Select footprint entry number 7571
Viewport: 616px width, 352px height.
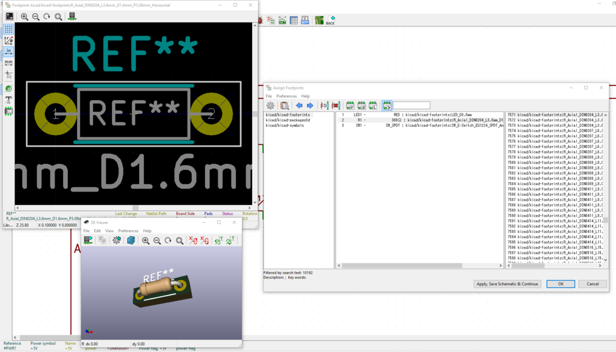point(555,115)
